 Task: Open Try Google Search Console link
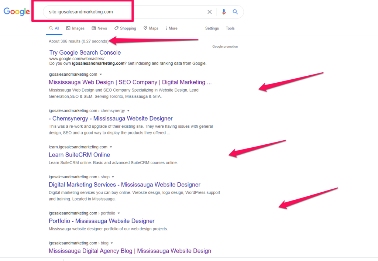click(85, 52)
